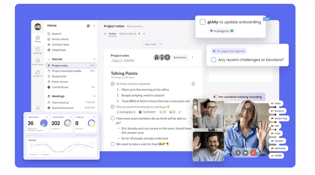Image resolution: width=315 pixels, height=175 pixels.
Task: Open the Meetings sidebar icon
Action: point(38,50)
